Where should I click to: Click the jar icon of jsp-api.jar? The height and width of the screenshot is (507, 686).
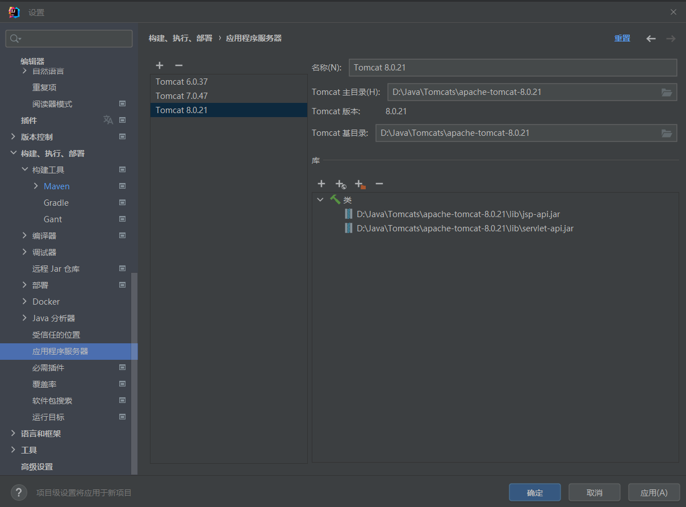(349, 214)
